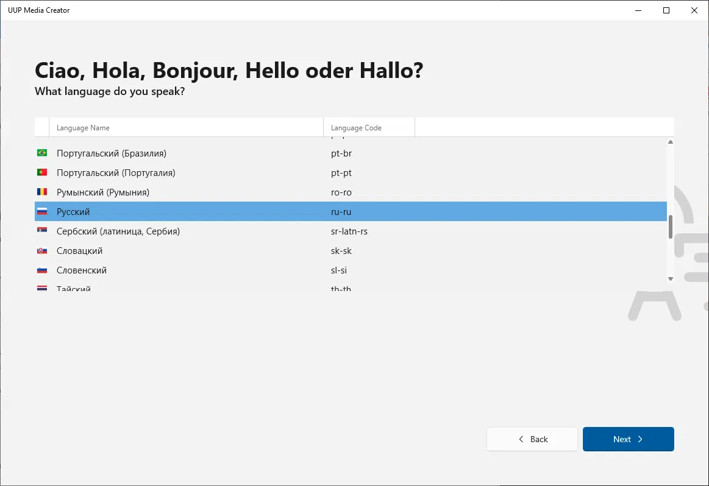Click the Slovenia flag icon
The width and height of the screenshot is (709, 486).
42,270
